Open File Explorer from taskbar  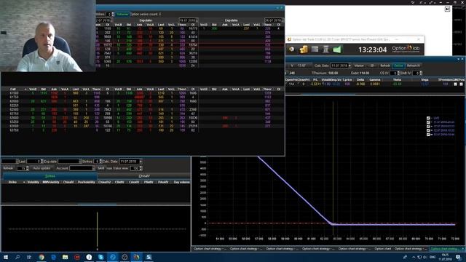click(65, 257)
